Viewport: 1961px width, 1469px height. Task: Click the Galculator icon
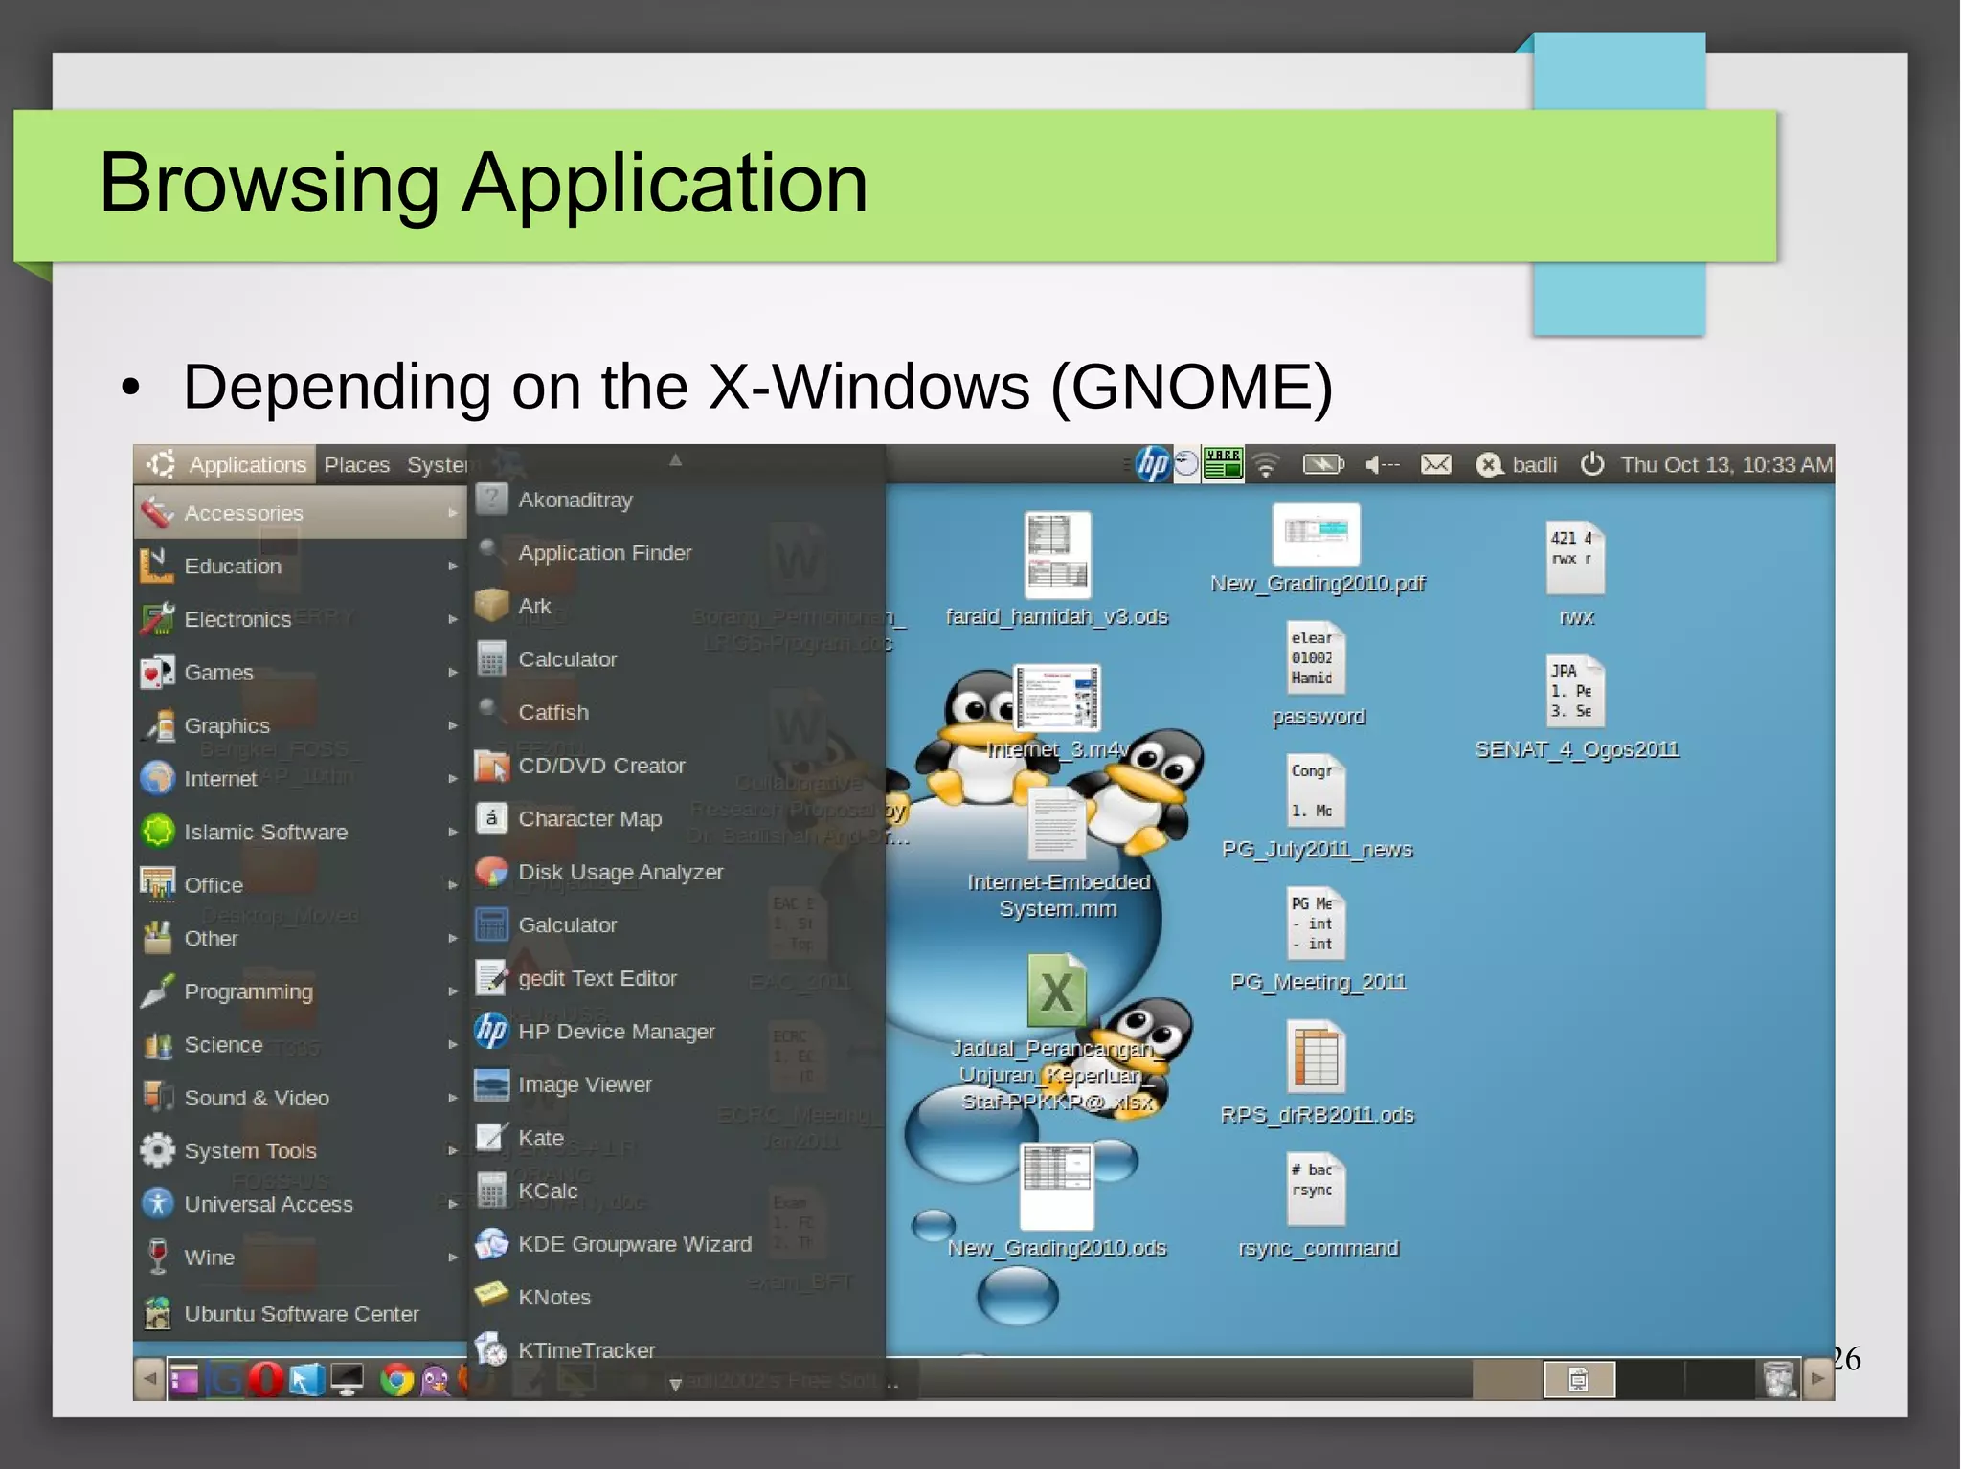point(491,924)
